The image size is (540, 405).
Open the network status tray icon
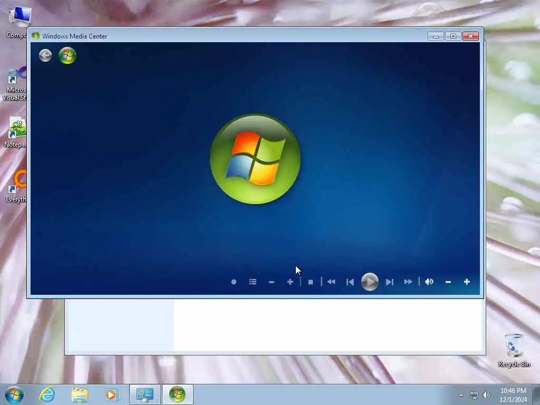tap(474, 396)
